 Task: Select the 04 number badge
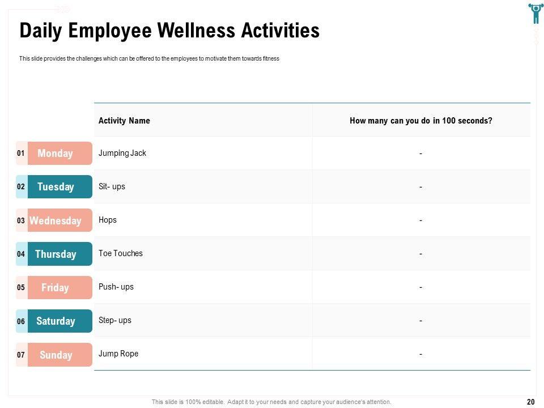pyautogui.click(x=21, y=254)
